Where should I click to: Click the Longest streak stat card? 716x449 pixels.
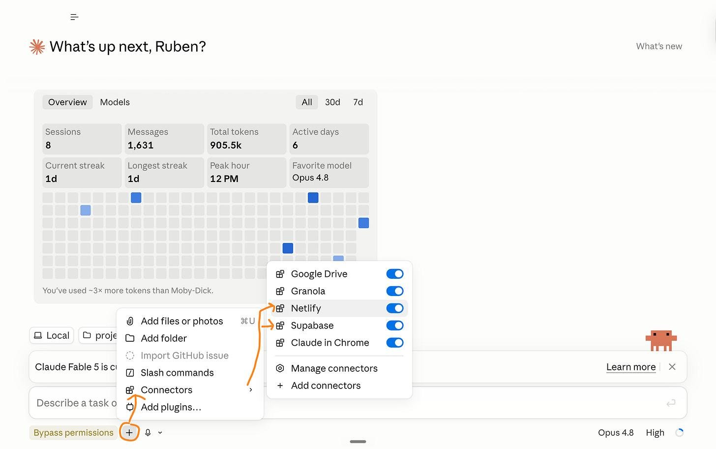[x=164, y=172]
